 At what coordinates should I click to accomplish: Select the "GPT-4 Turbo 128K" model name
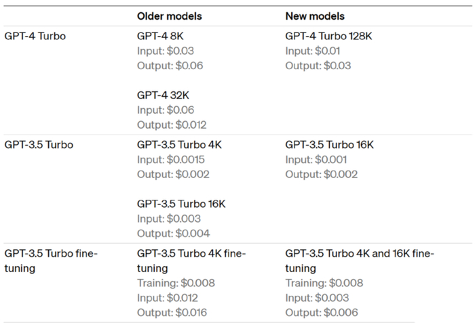click(328, 36)
